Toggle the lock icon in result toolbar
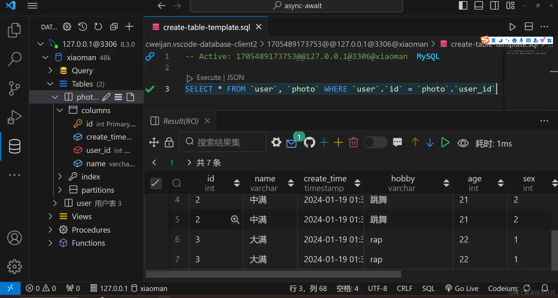 (169, 142)
